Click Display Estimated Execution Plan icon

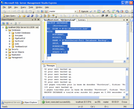[99, 11]
